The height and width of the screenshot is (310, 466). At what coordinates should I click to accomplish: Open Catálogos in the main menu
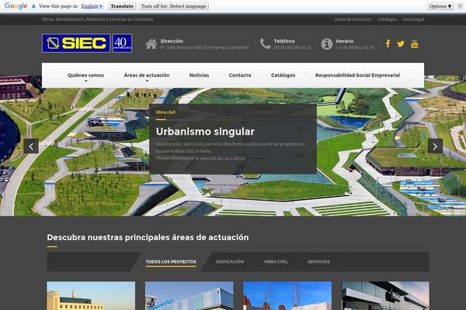283,75
